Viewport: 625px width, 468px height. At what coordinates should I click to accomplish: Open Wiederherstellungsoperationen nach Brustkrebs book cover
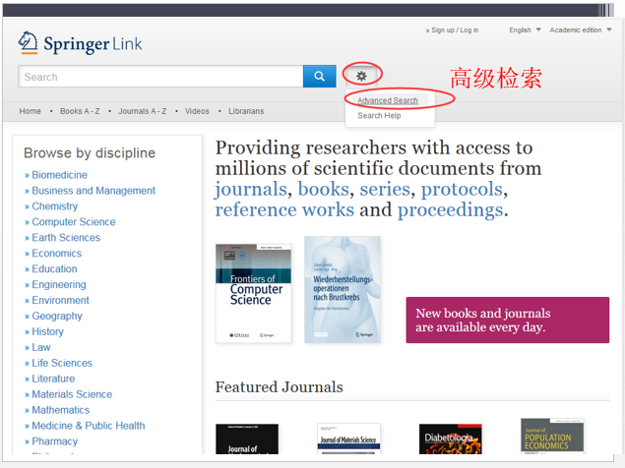click(343, 290)
